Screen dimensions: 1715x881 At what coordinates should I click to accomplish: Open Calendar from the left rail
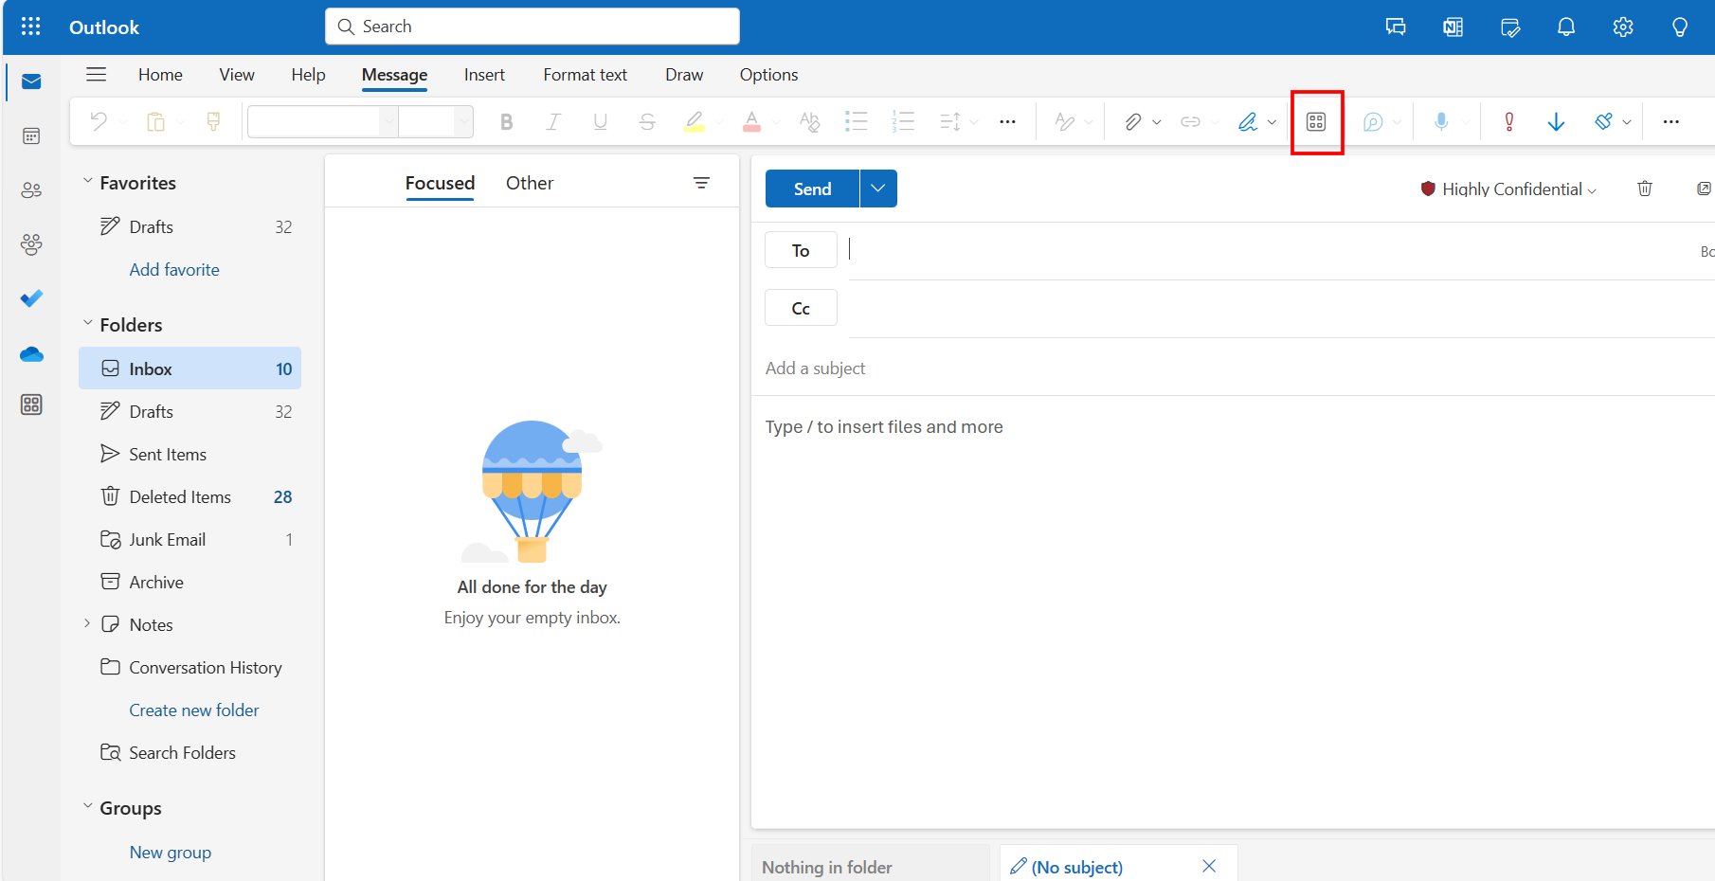31,136
